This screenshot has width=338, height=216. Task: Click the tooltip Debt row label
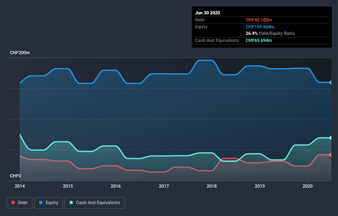pos(200,20)
